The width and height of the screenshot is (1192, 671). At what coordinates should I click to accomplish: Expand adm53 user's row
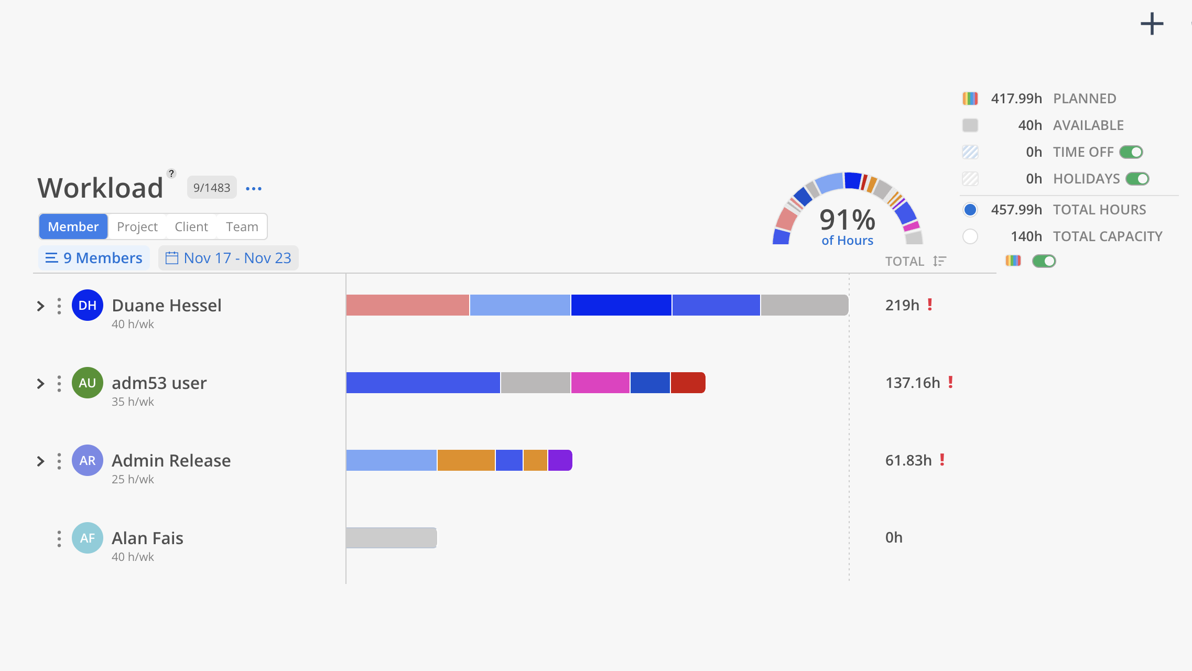40,383
